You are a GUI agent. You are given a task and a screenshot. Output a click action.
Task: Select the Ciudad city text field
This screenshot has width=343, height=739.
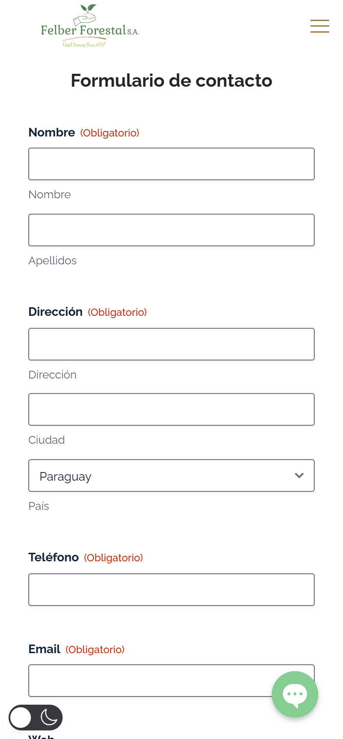[171, 409]
